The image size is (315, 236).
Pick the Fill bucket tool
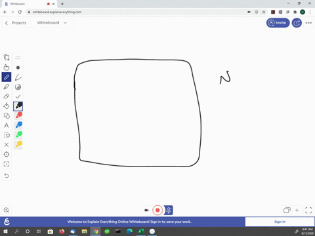tap(7, 106)
